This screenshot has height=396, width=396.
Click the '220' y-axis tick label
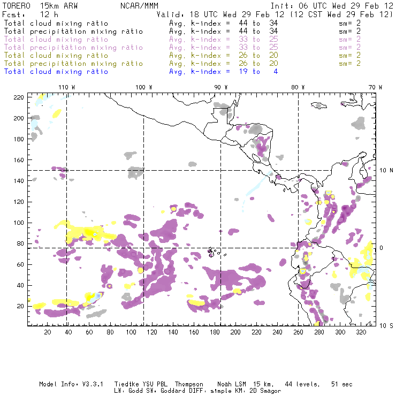tap(18, 97)
